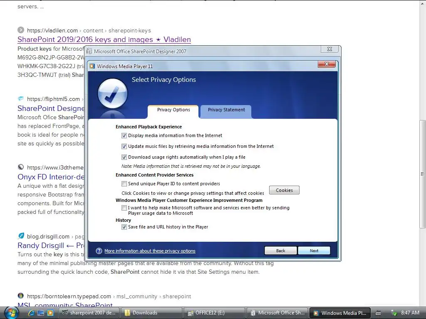Select the Privacy Options tab

click(173, 110)
